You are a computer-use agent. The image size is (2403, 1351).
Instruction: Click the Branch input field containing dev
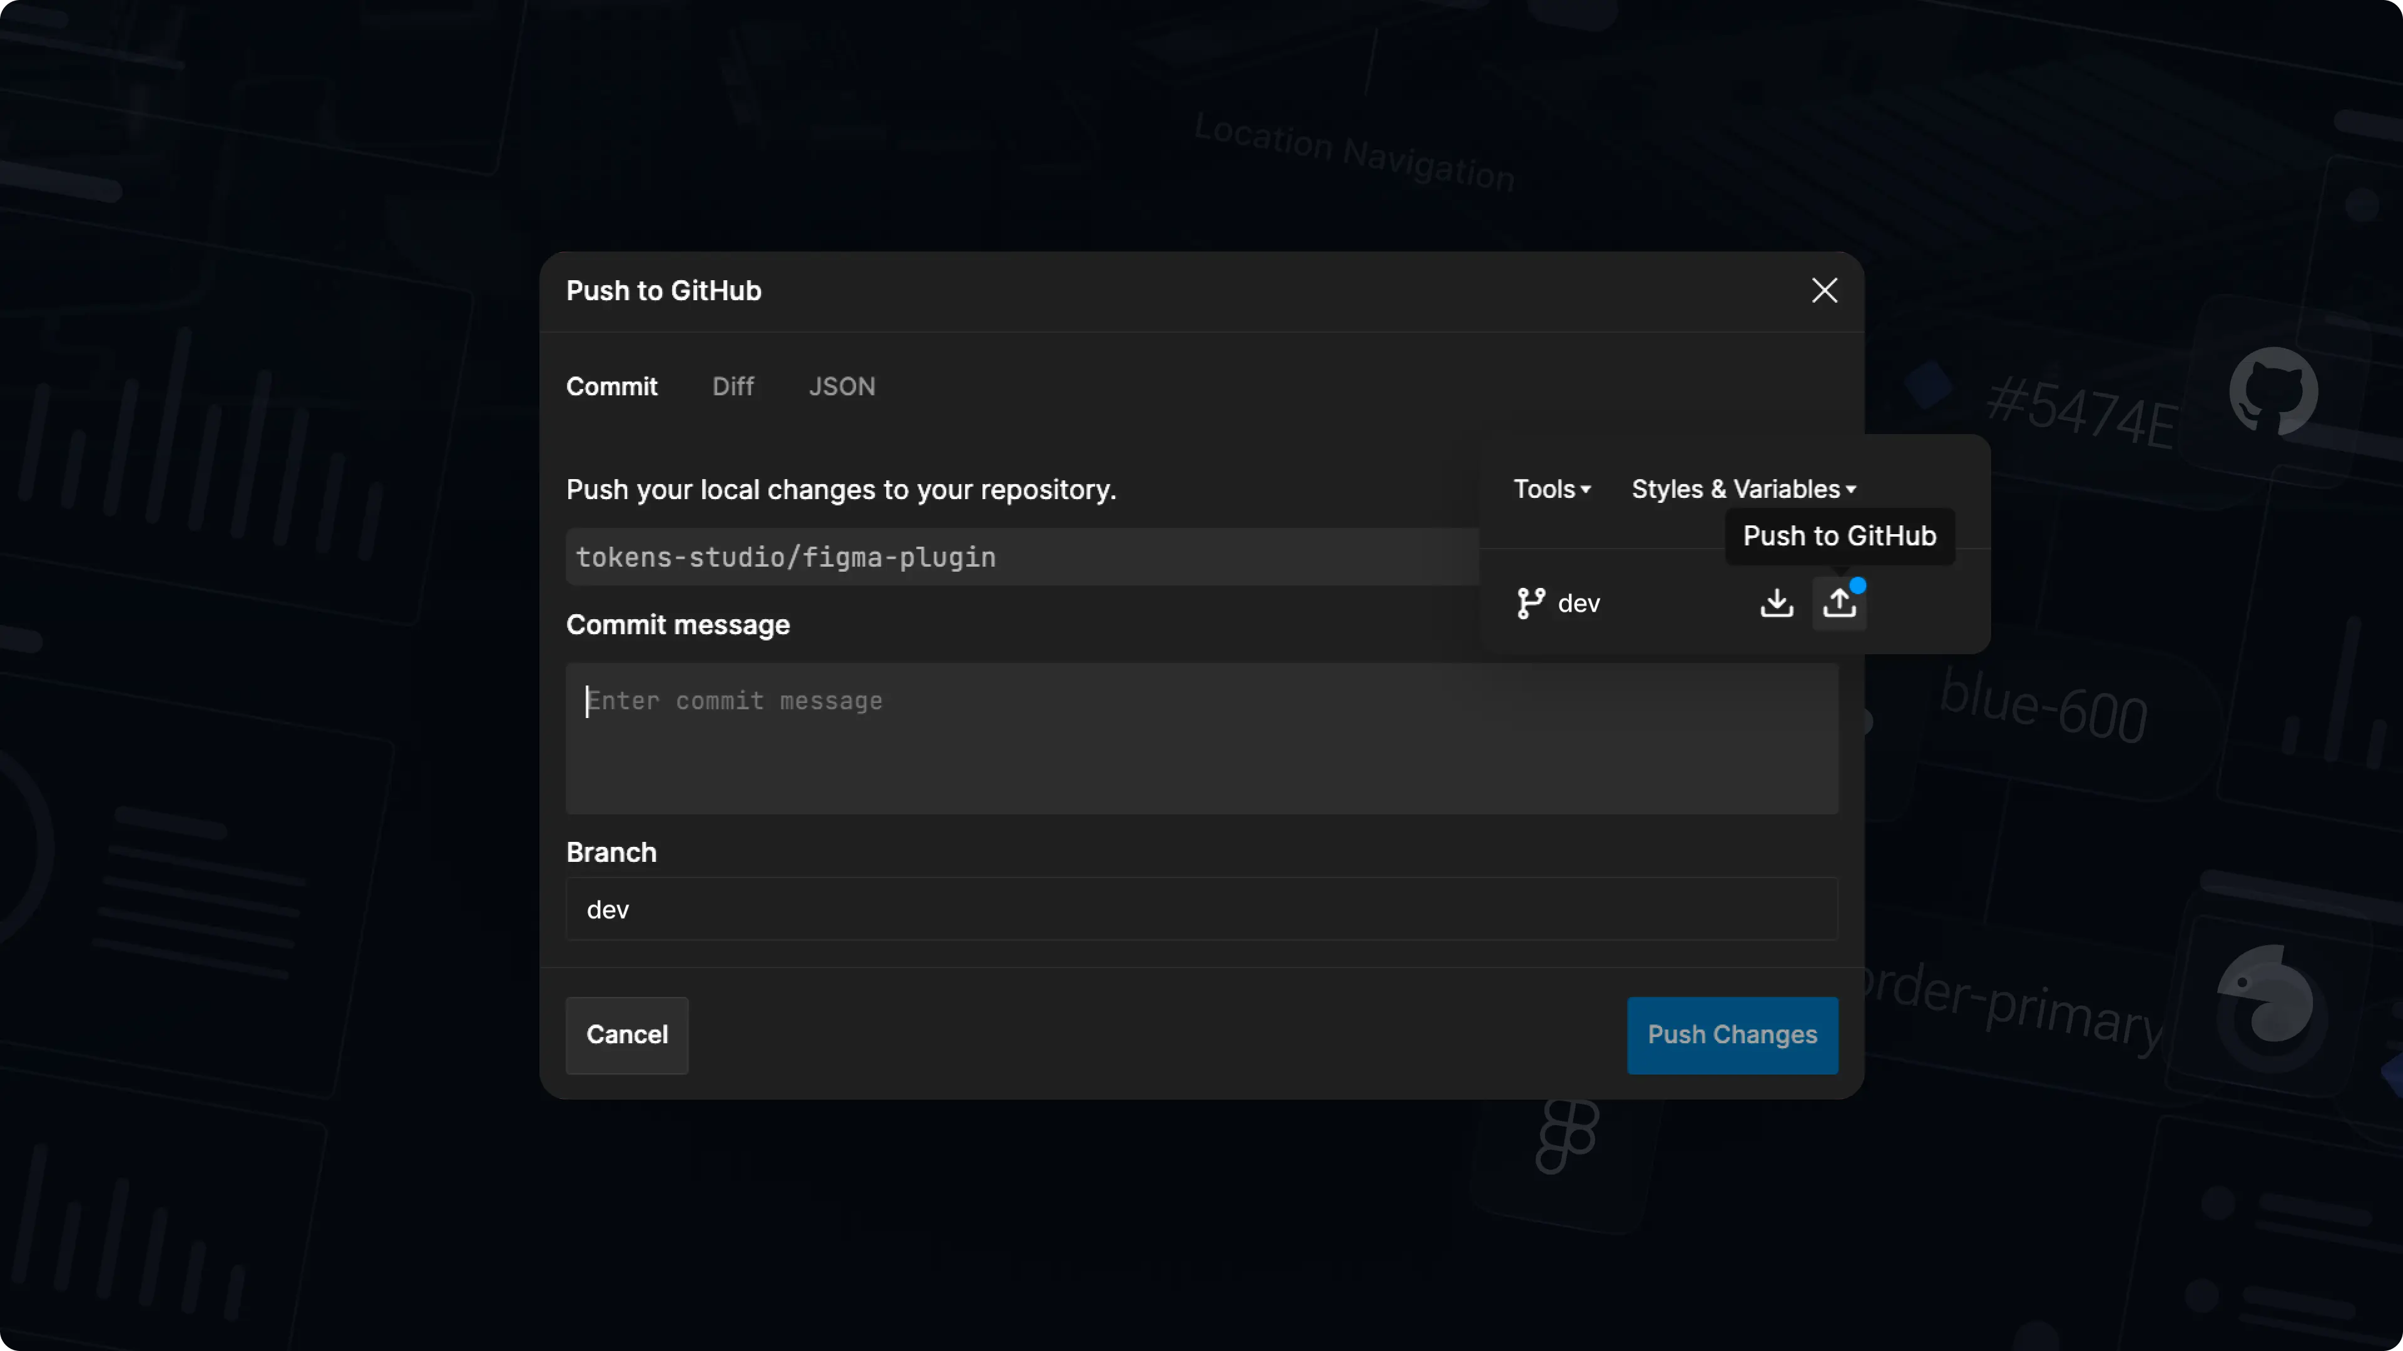tap(1201, 909)
